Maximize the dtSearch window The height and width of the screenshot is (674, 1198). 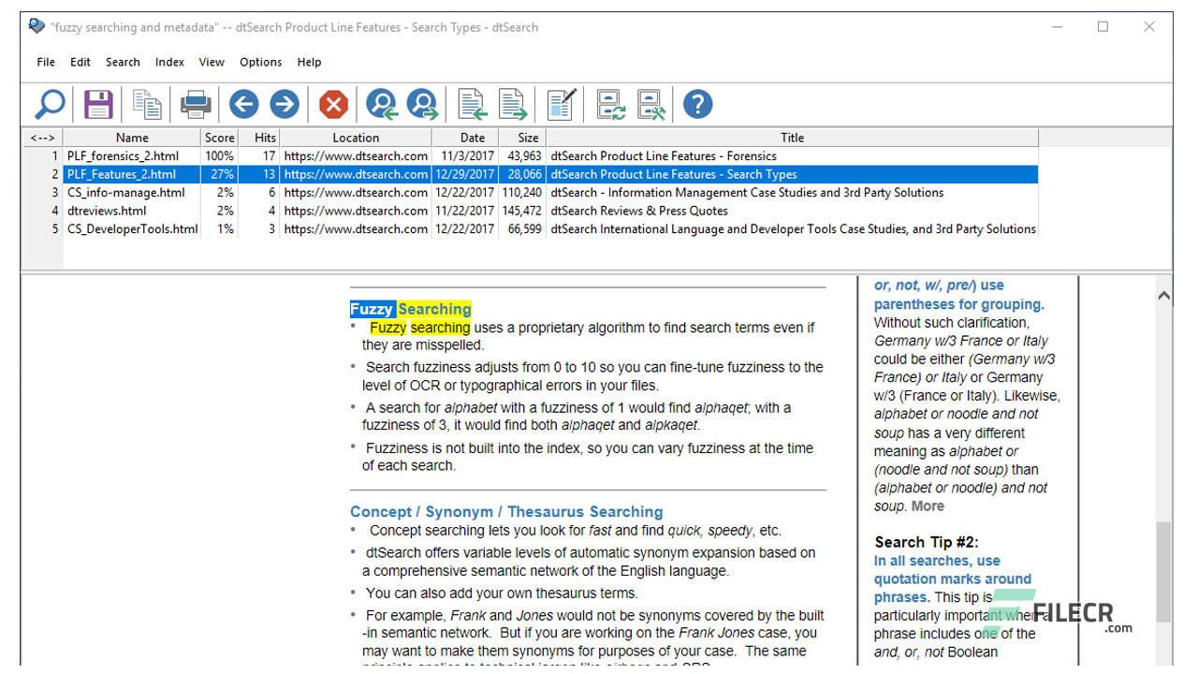[x=1103, y=27]
